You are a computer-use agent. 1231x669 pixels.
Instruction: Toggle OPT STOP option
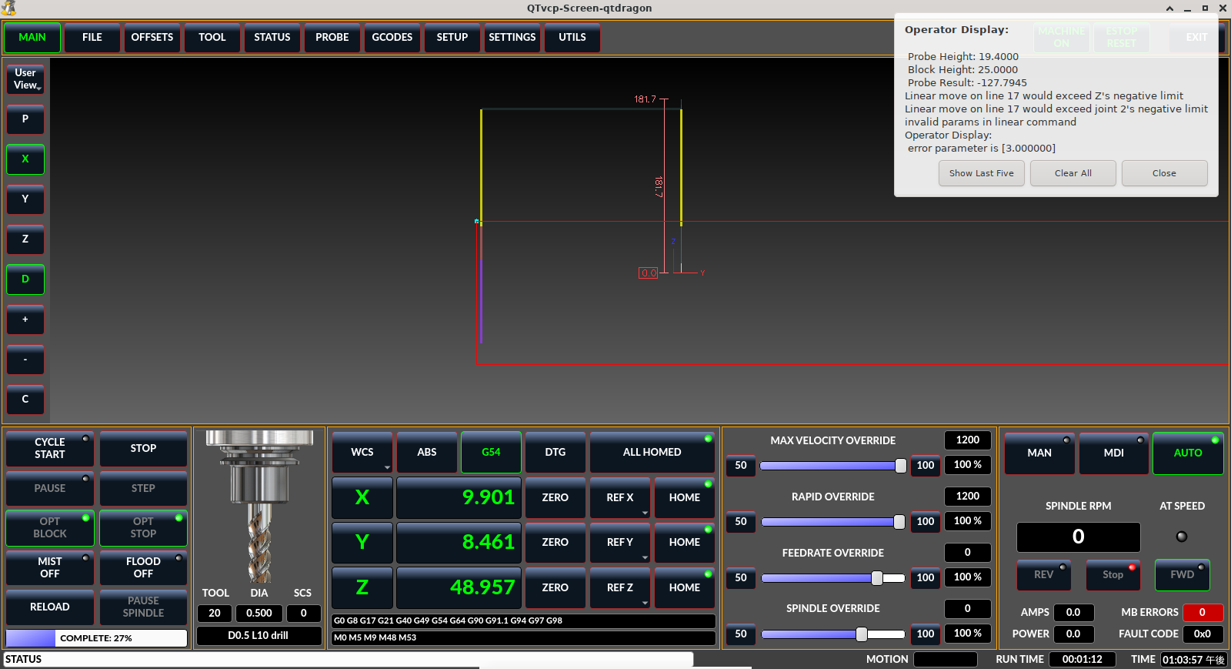[143, 528]
